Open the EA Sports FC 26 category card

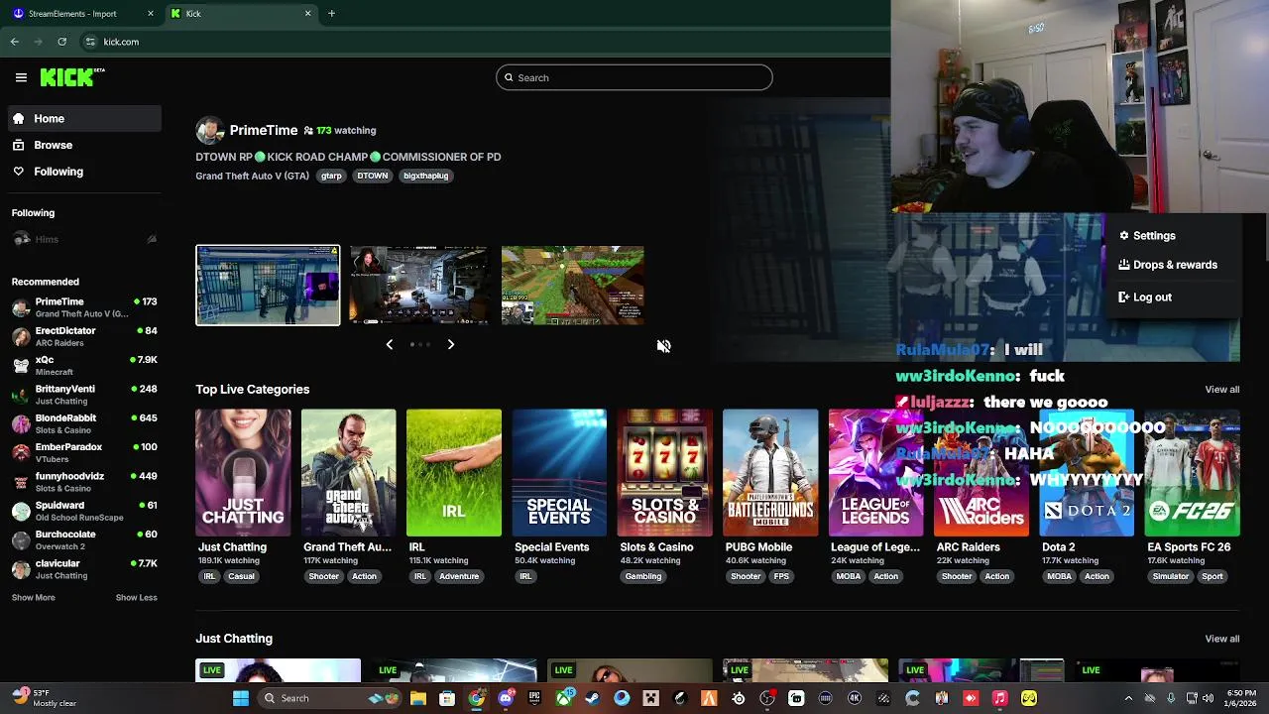coord(1192,473)
